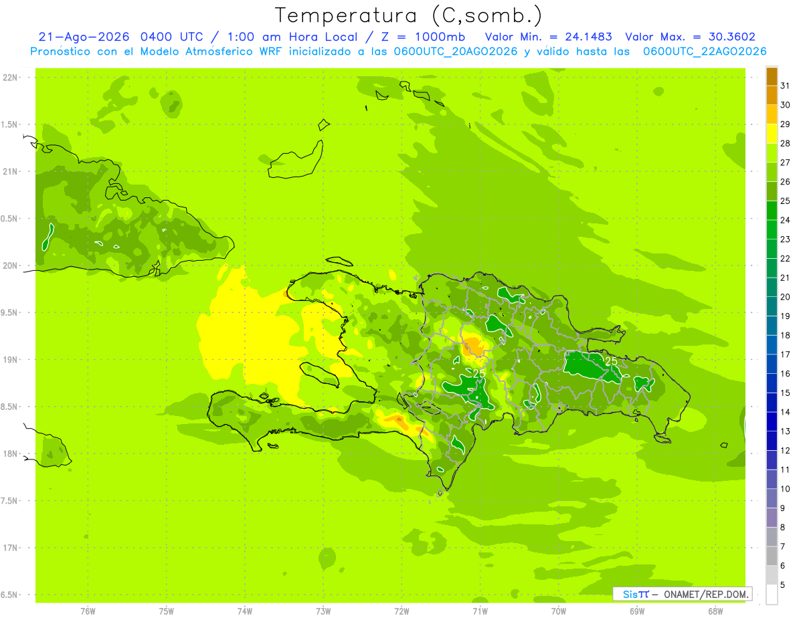Pick the yellow legend band between 28 and 29
The width and height of the screenshot is (803, 620).
[772, 134]
